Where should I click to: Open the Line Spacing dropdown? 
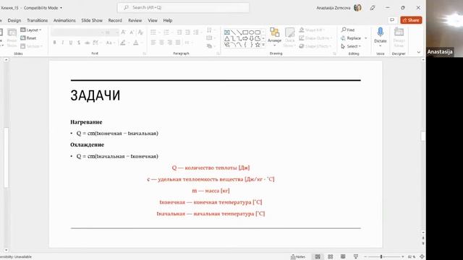click(197, 32)
